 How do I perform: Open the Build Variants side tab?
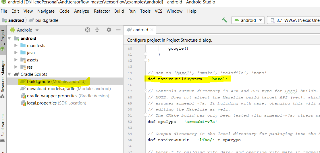(x=3, y=127)
